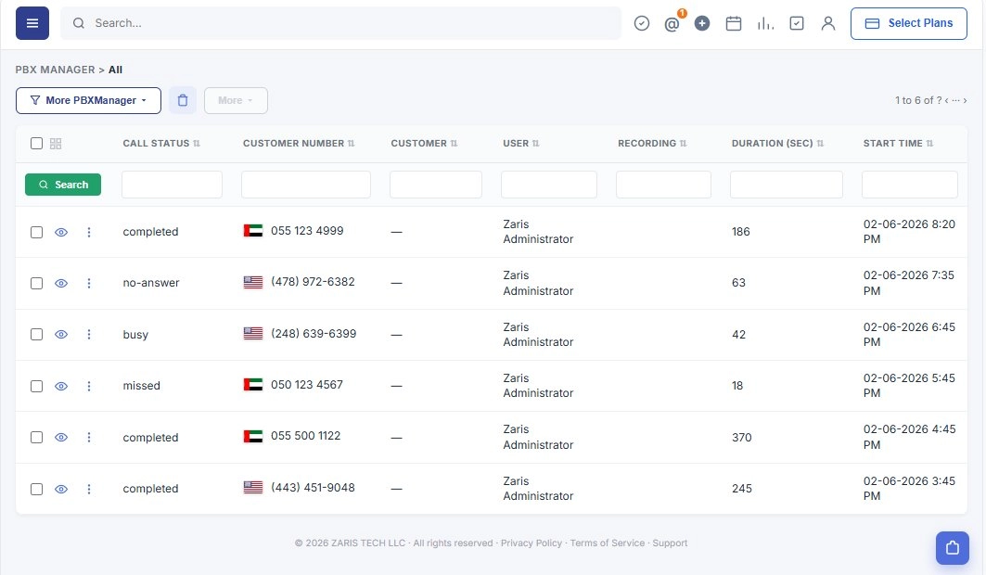Click the Duration filter field
This screenshot has width=986, height=575.
(x=786, y=185)
